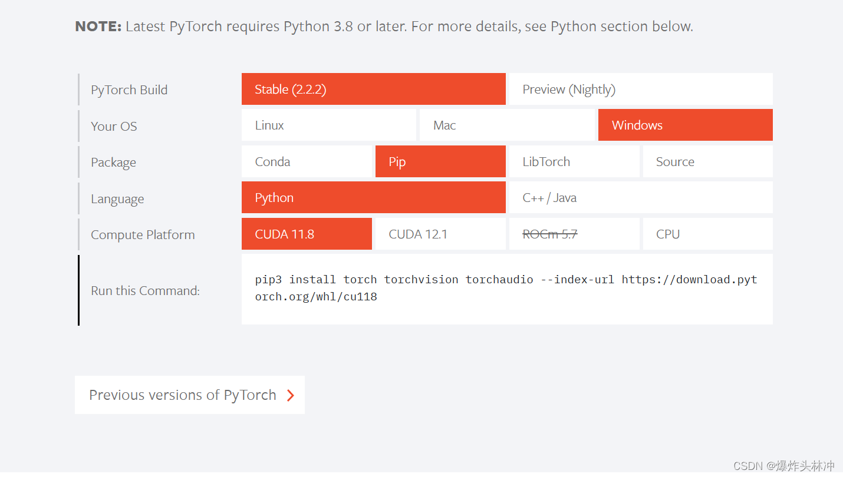Image resolution: width=843 pixels, height=477 pixels.
Task: Select CPU as compute platform
Action: pos(707,234)
